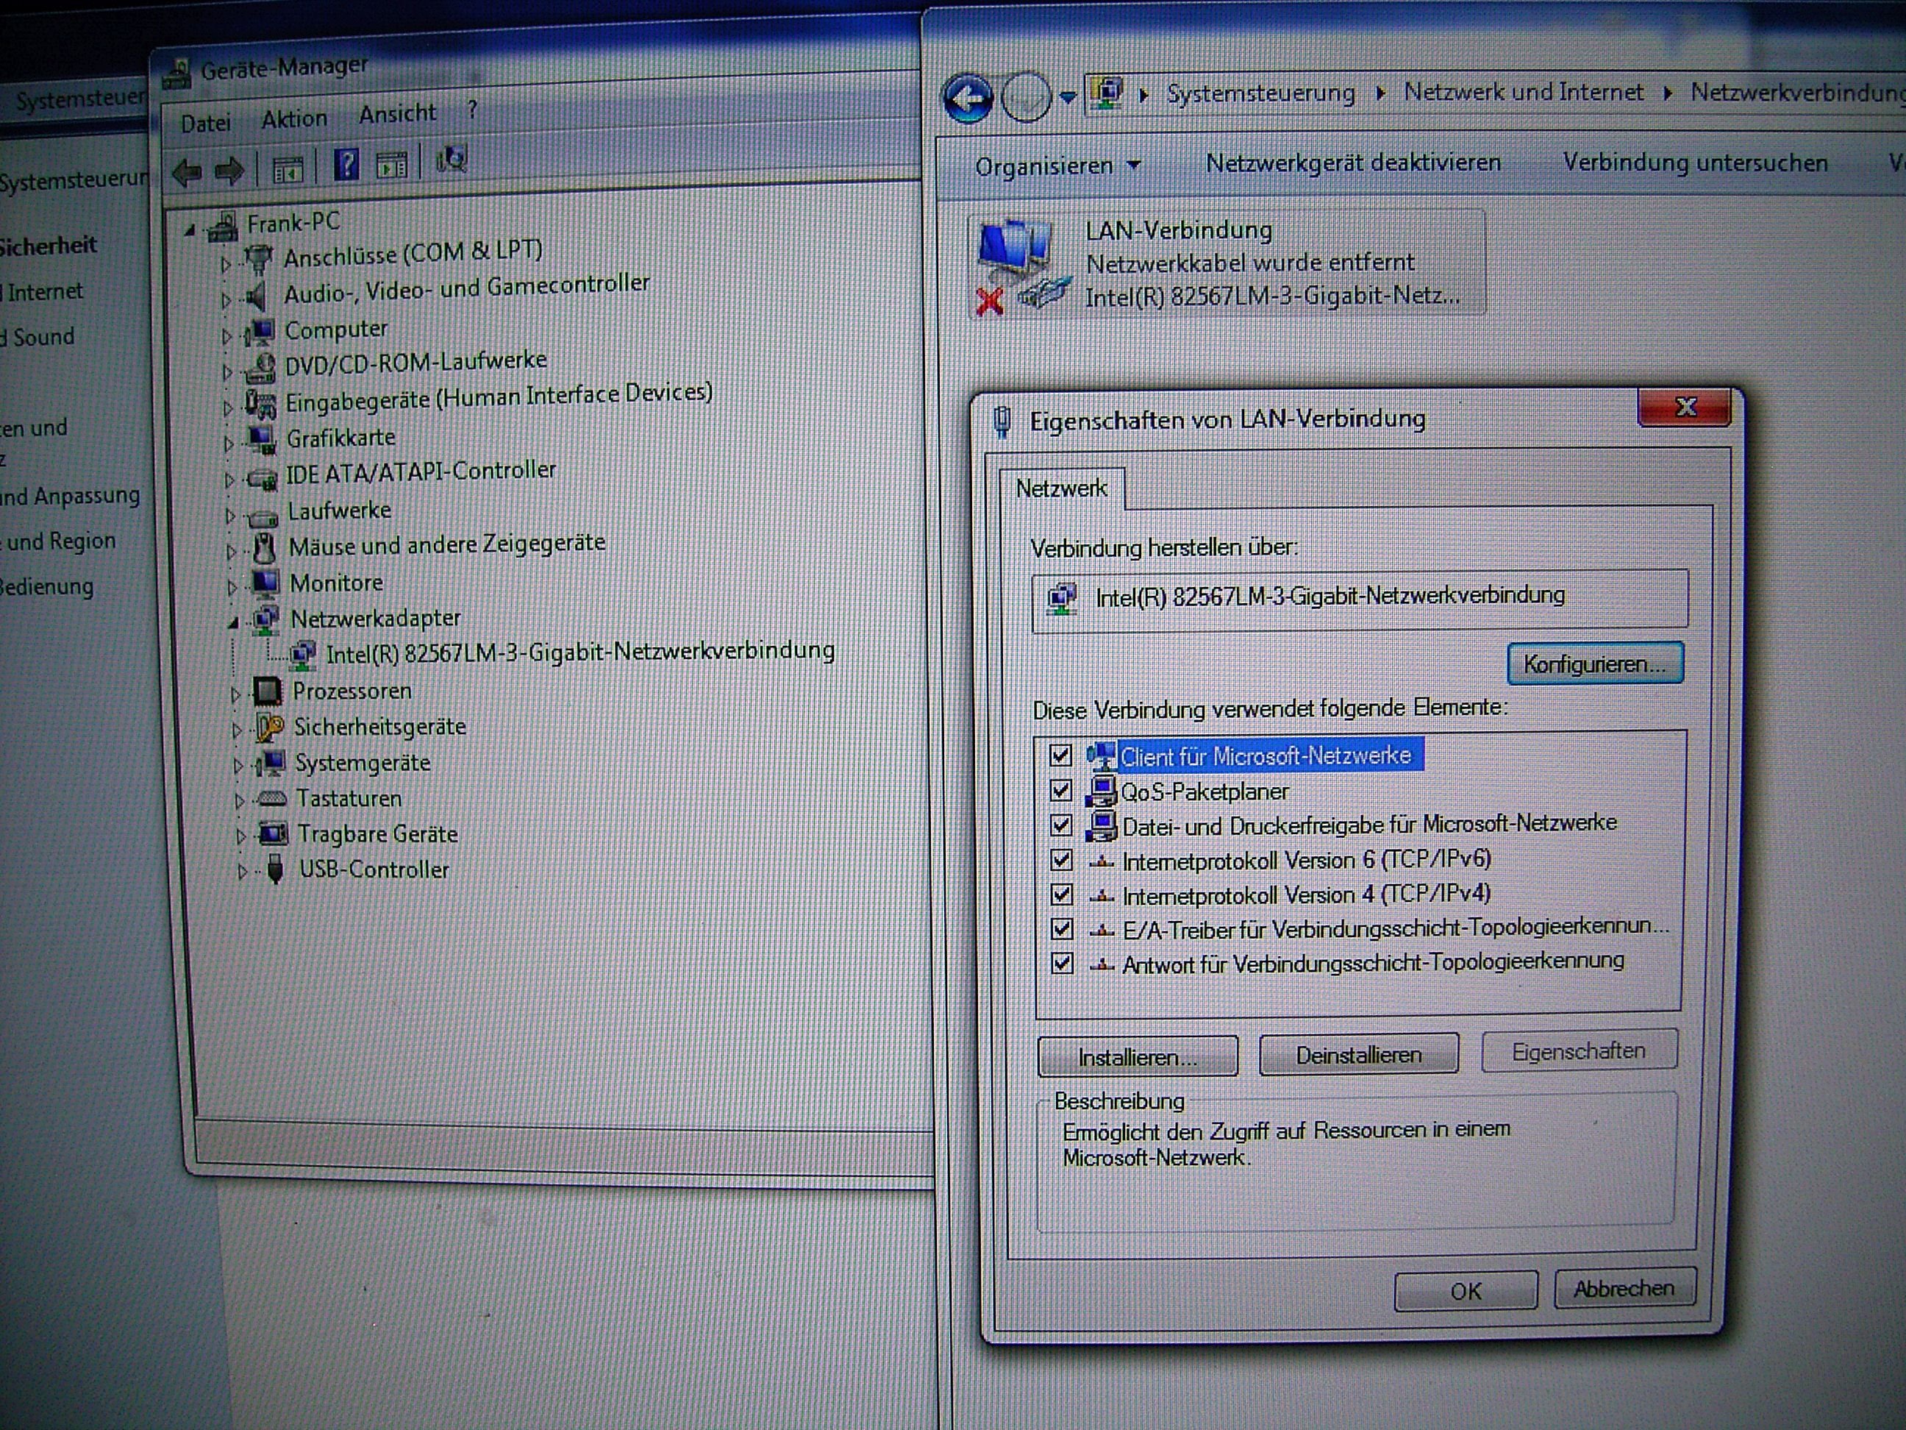Viewport: 1906px width, 1430px height.
Task: Click the scan for hardware changes icon
Action: (x=451, y=160)
